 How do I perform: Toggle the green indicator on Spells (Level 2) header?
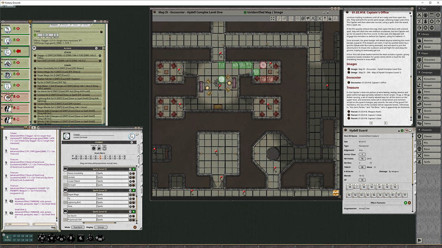coord(134,169)
